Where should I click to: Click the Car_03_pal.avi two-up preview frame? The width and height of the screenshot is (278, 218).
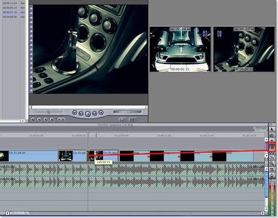(244, 49)
